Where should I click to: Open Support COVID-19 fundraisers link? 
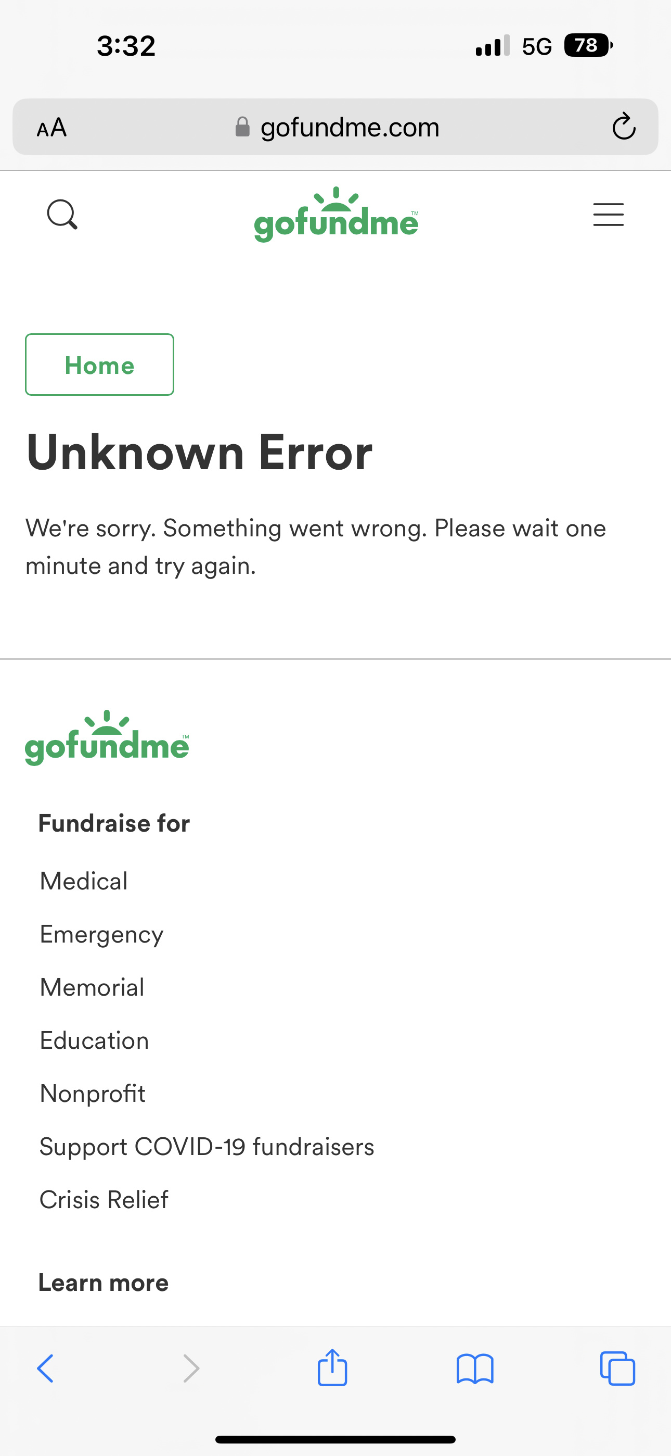point(207,1147)
